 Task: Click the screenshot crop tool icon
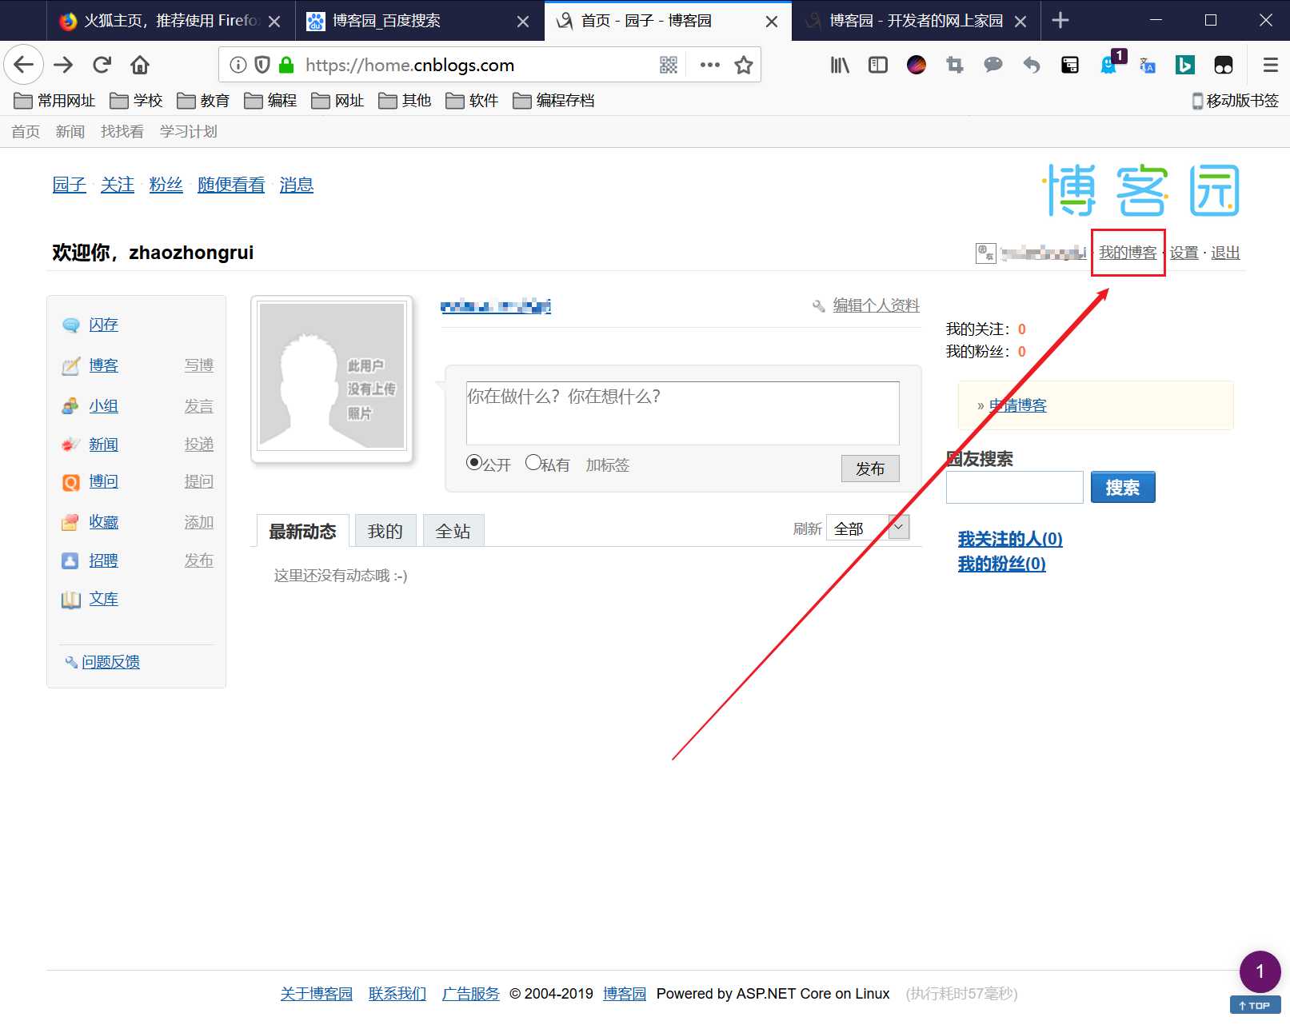[x=955, y=65]
